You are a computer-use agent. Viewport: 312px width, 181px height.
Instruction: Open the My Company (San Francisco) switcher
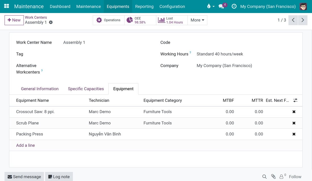268,6
